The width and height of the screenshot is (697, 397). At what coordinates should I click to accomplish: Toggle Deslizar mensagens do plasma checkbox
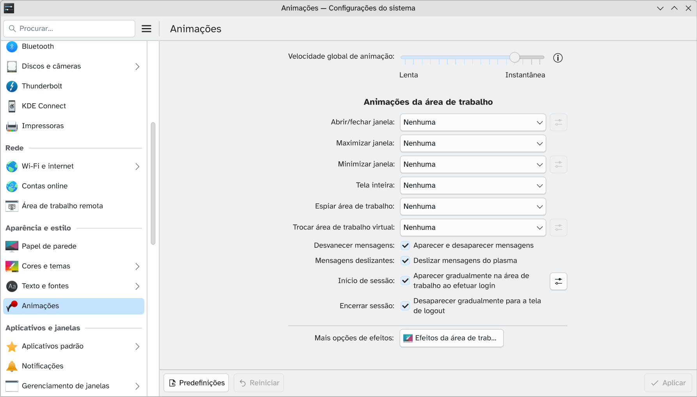point(405,261)
